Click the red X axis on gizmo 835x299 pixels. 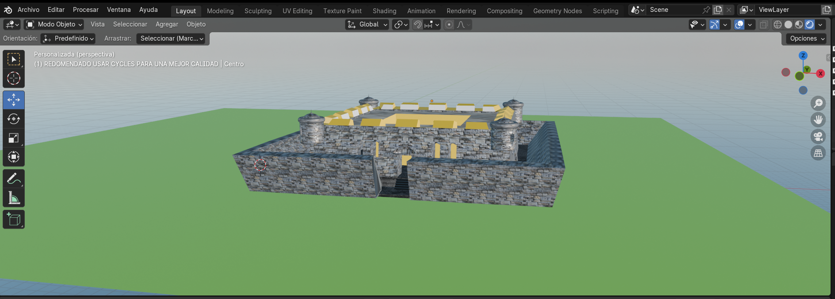click(x=820, y=74)
